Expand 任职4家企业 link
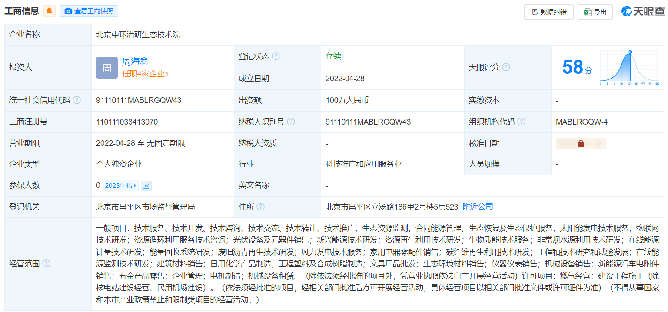 (145, 74)
